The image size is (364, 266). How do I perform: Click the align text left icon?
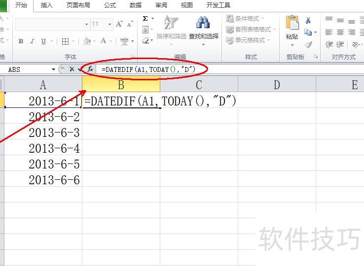(x=329, y=32)
